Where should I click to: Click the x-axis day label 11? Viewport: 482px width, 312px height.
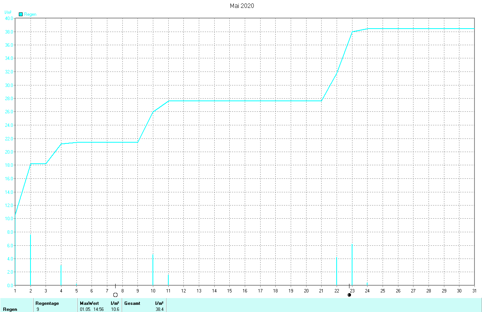coord(168,291)
